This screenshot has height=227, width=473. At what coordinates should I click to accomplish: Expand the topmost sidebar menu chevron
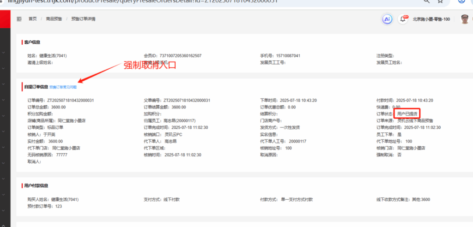click(x=4, y=53)
